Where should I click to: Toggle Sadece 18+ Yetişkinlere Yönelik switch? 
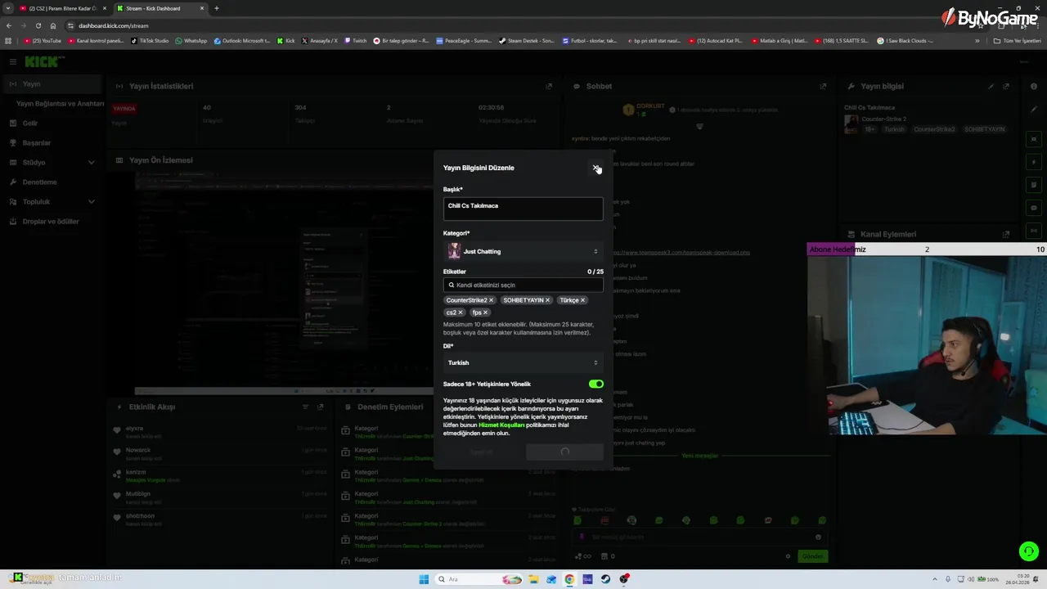595,384
